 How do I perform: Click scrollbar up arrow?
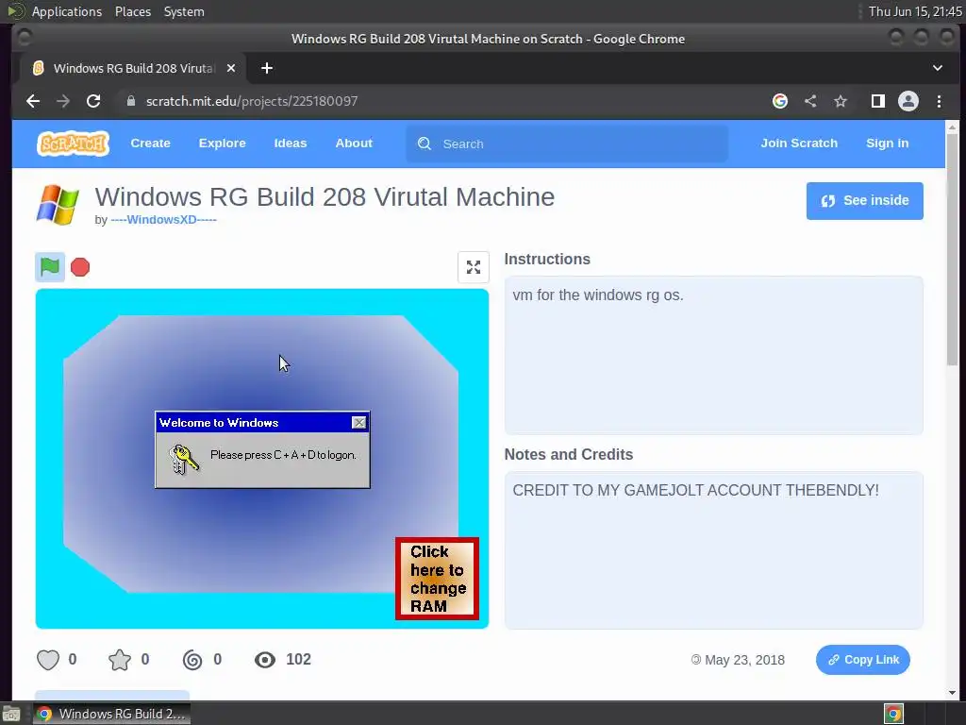tap(953, 127)
